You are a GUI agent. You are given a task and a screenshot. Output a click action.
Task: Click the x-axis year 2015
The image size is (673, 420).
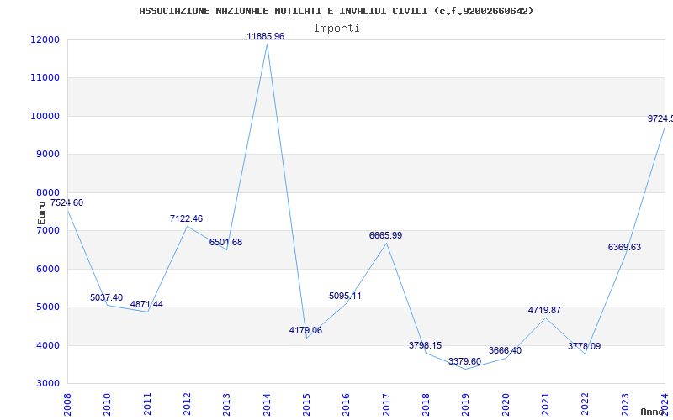pyautogui.click(x=306, y=404)
